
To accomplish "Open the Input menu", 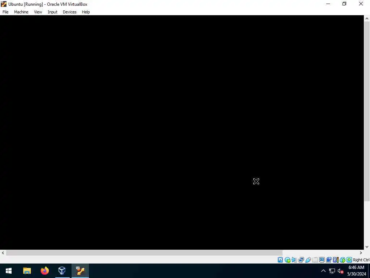I will [x=52, y=12].
